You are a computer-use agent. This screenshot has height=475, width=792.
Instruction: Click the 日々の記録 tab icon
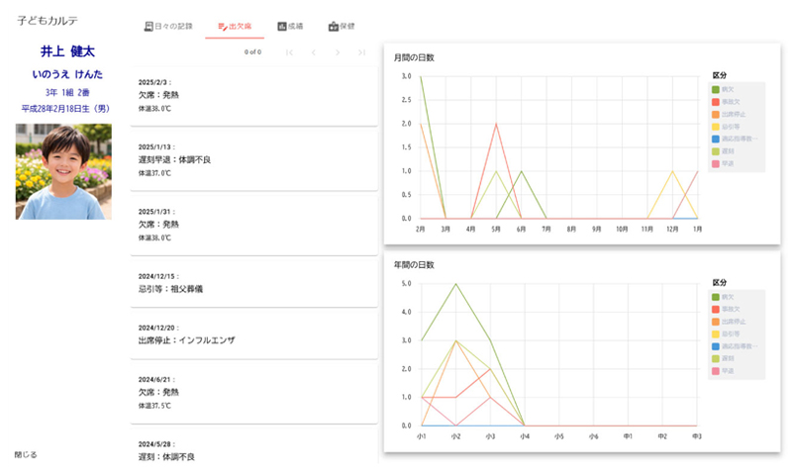[x=148, y=26]
